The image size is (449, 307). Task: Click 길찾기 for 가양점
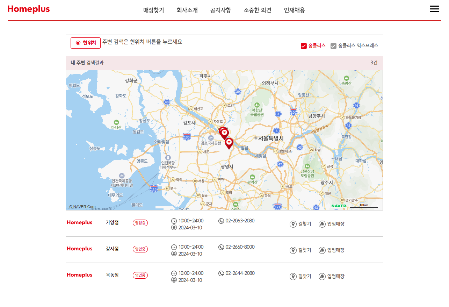(x=305, y=224)
